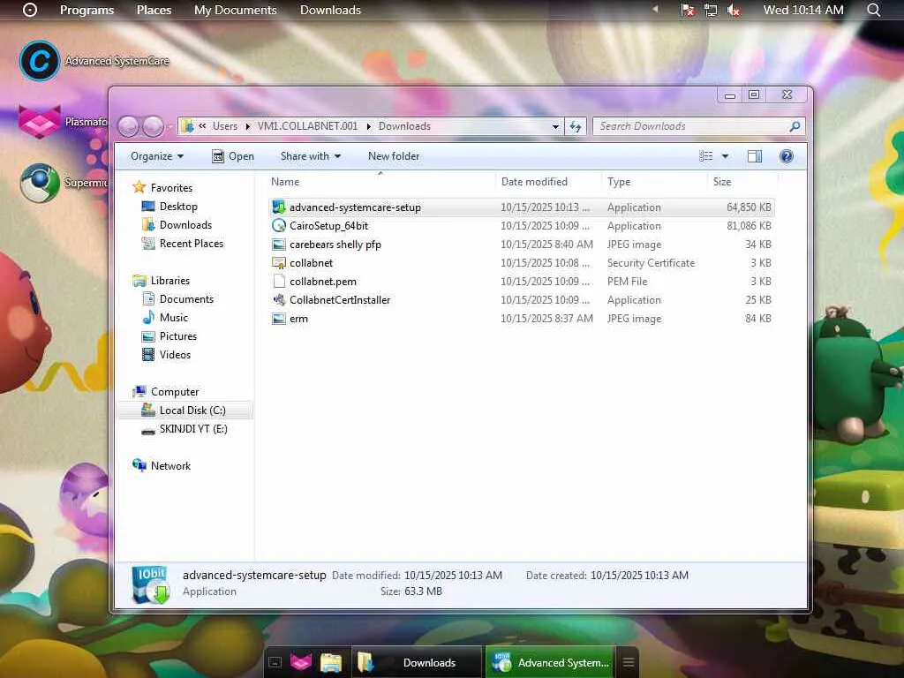
Task: Select Computer in navigation pane
Action: (175, 392)
